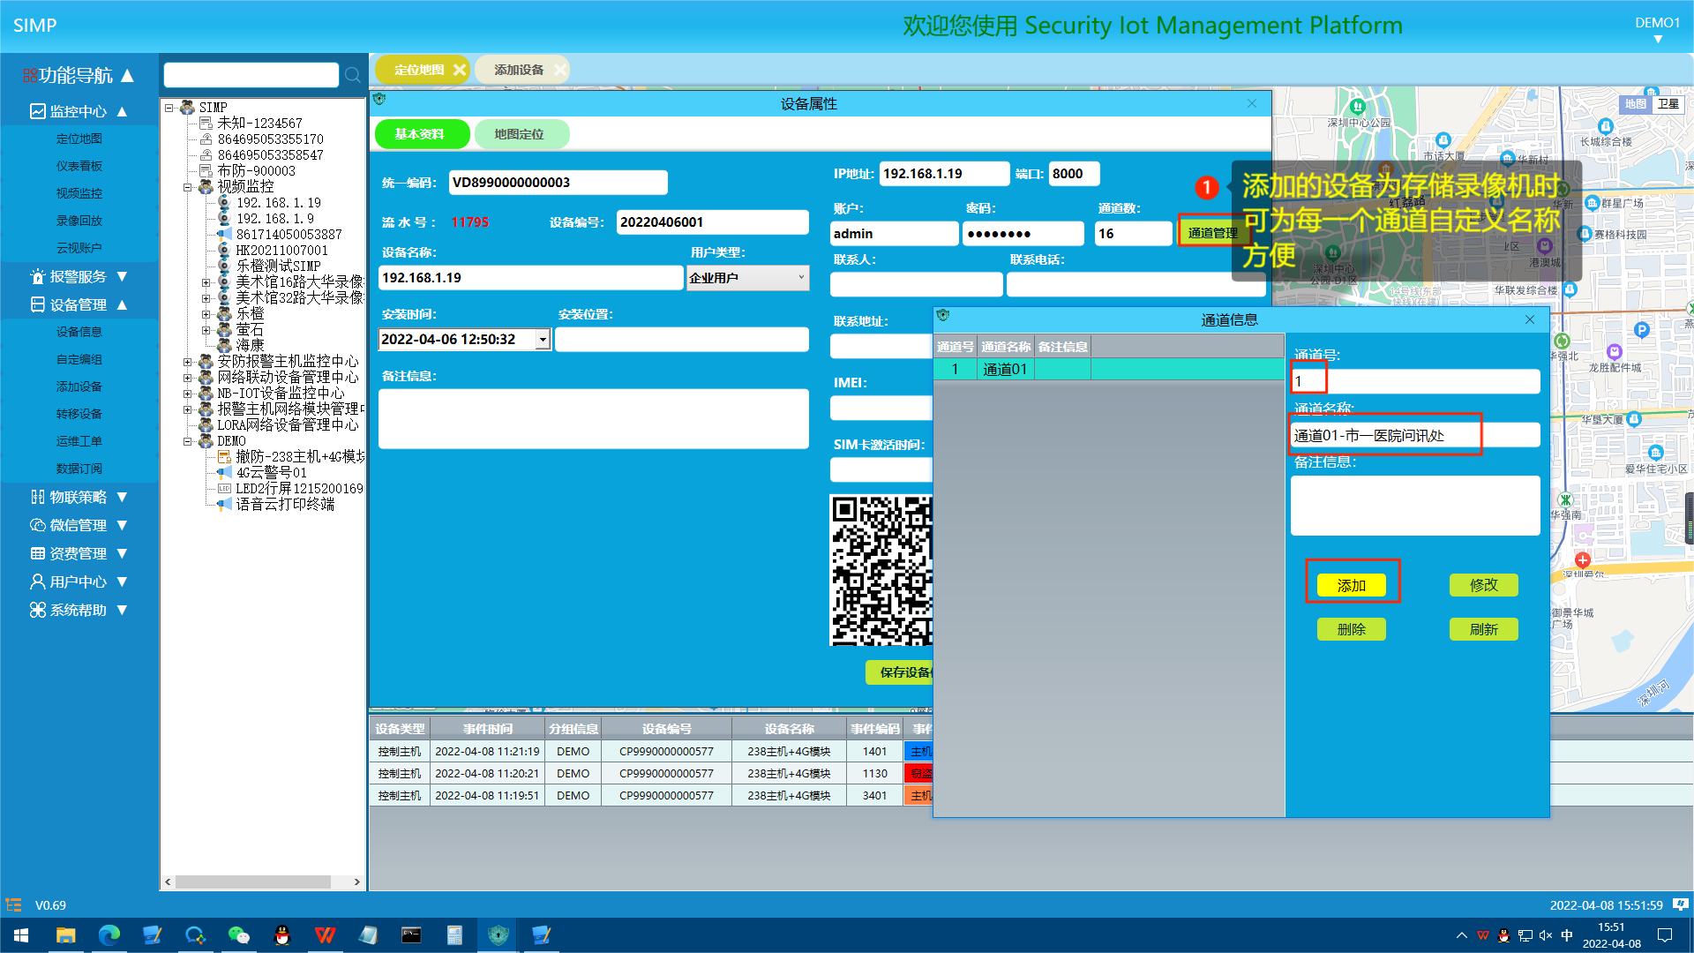
Task: Click the QR code image
Action: pos(881,570)
